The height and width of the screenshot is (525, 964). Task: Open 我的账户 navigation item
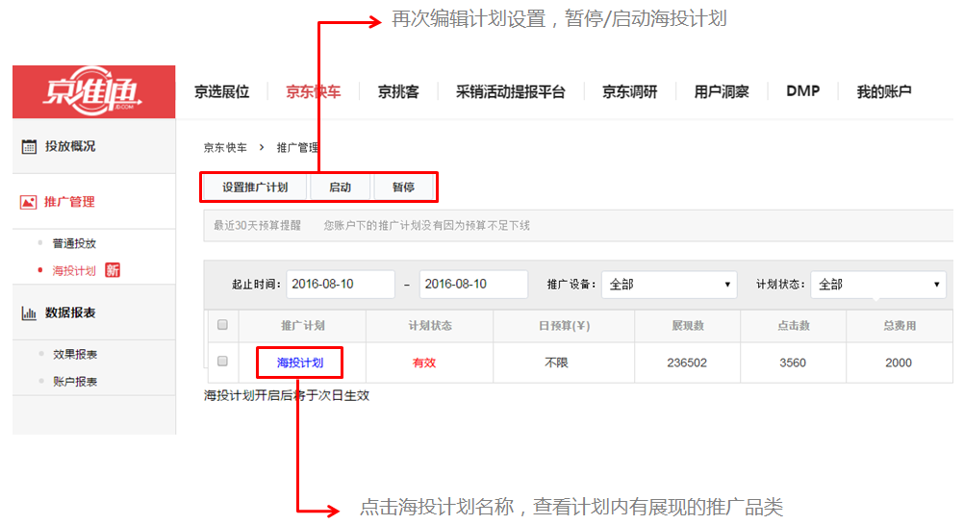(x=884, y=92)
